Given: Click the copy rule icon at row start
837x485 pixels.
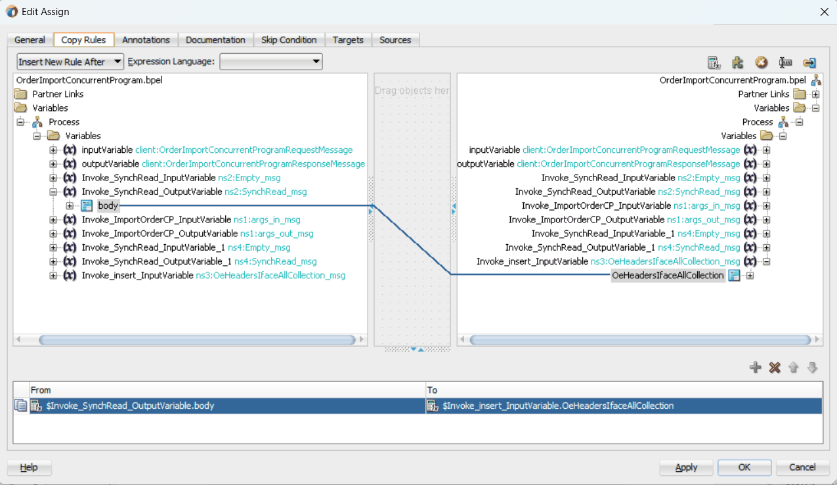Looking at the screenshot, I should coord(20,406).
